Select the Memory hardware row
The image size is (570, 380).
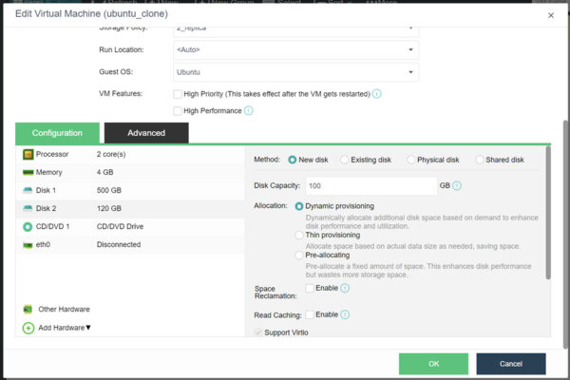[130, 172]
